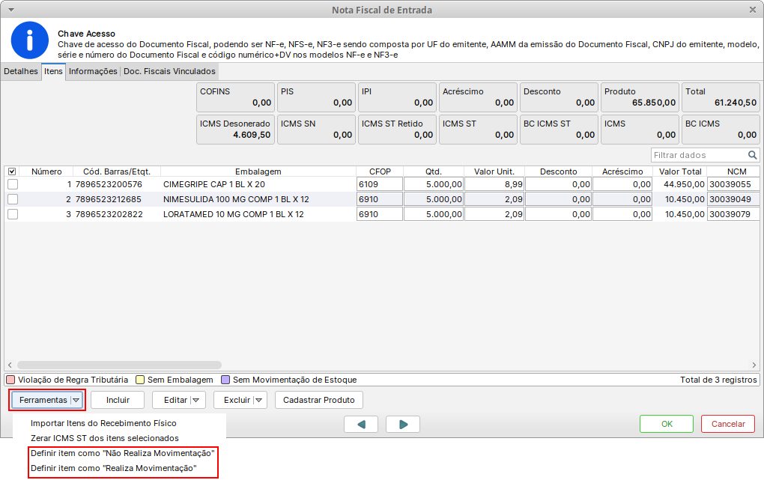Viewport: 764px width, 489px height.
Task: Open the Doc. Fiscais Vinculados tab
Action: click(x=169, y=72)
